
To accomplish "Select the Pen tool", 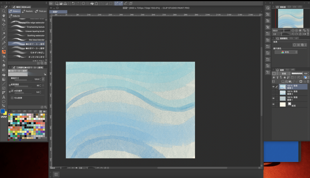I will point(3,43).
